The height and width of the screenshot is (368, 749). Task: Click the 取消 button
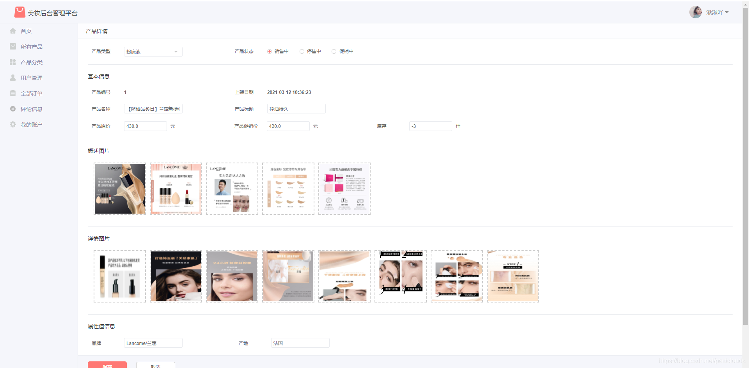[x=156, y=365]
